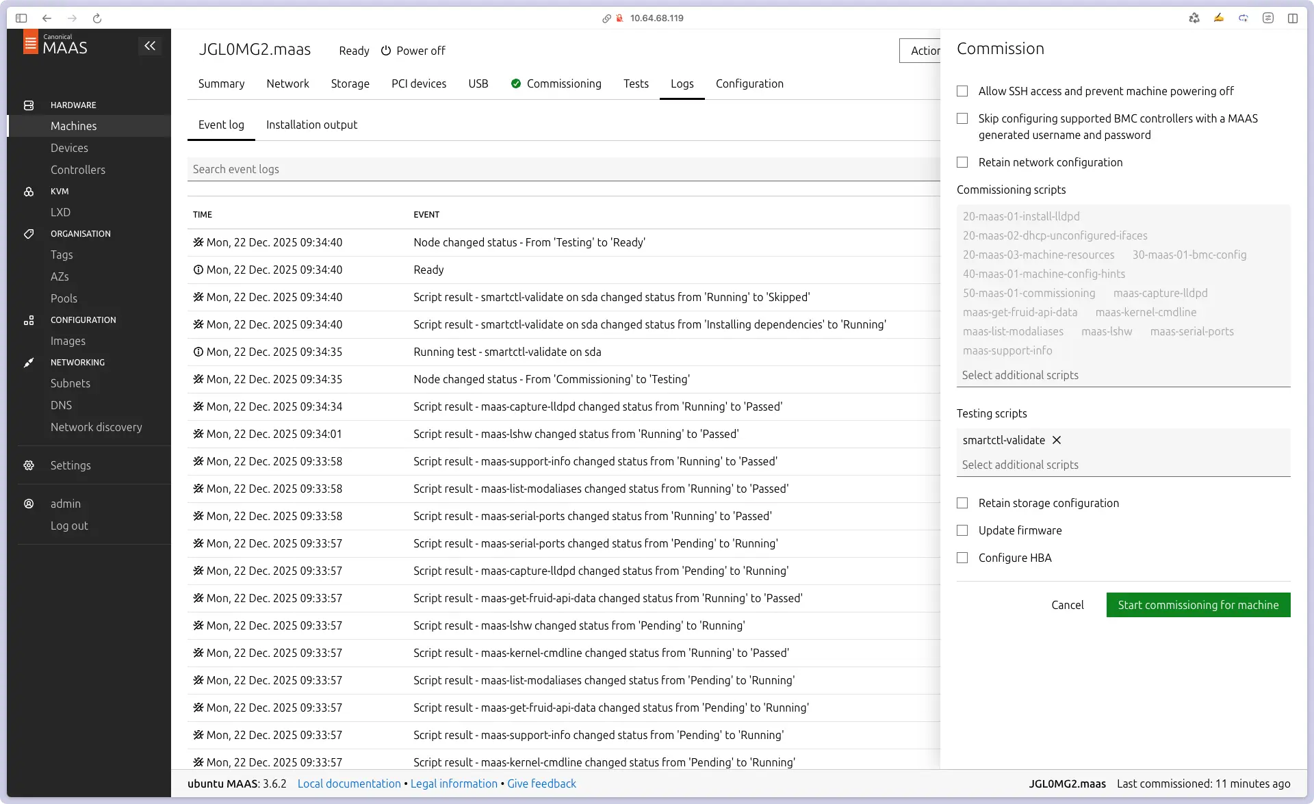Image resolution: width=1314 pixels, height=804 pixels.
Task: Click the Power off status icon
Action: pyautogui.click(x=386, y=51)
